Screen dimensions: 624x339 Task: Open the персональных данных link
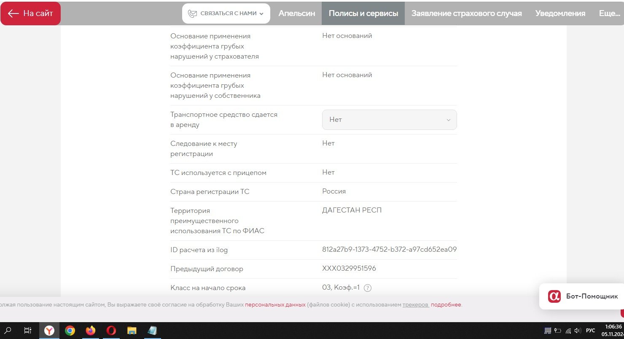click(275, 304)
